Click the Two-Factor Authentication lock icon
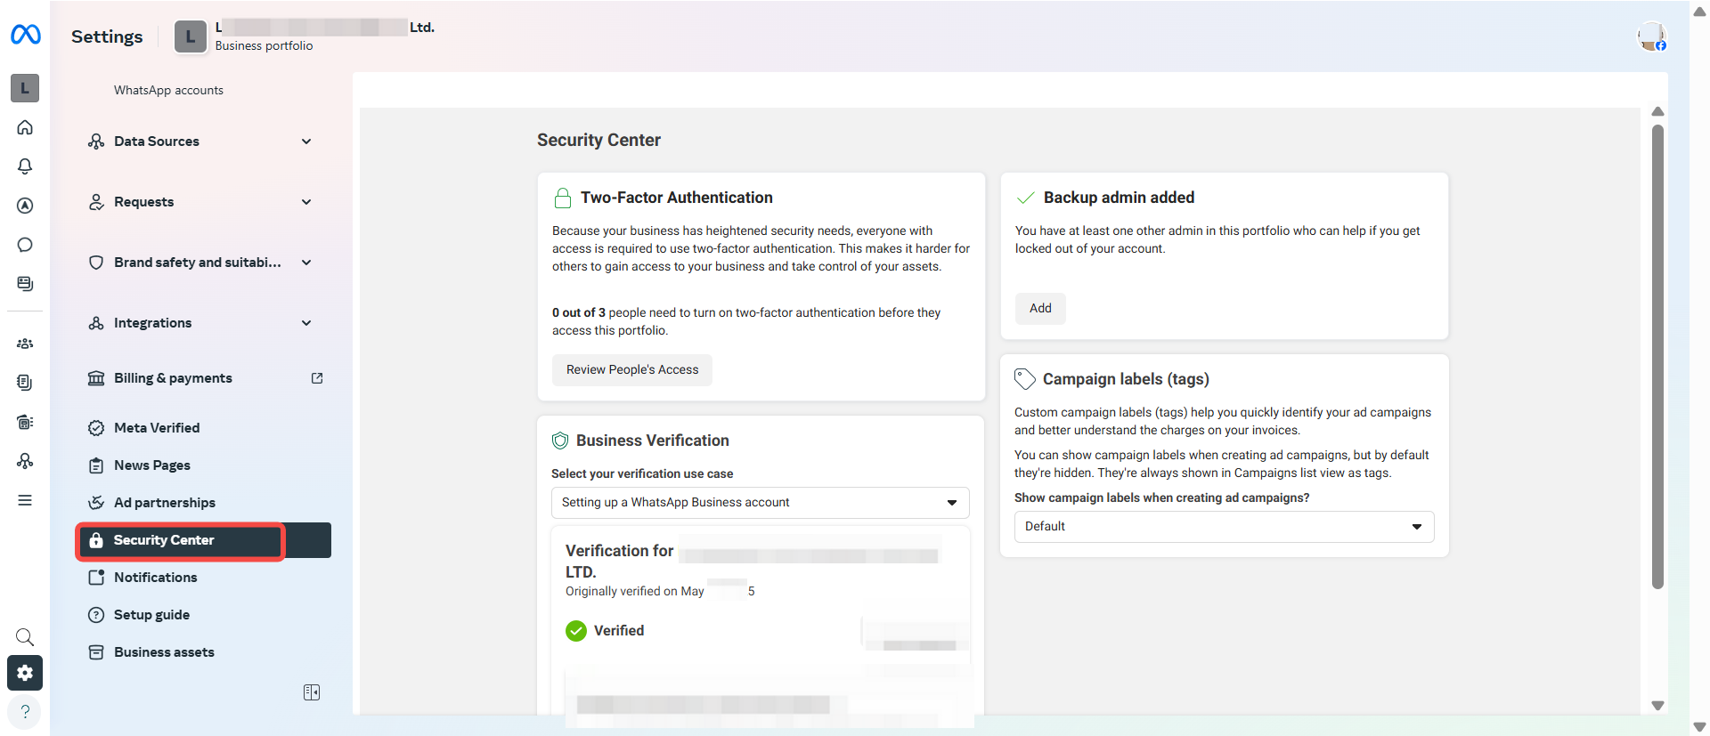 coord(563,198)
